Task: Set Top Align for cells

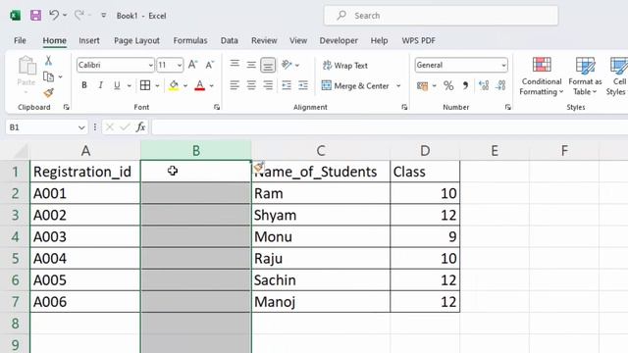Action: coord(235,64)
